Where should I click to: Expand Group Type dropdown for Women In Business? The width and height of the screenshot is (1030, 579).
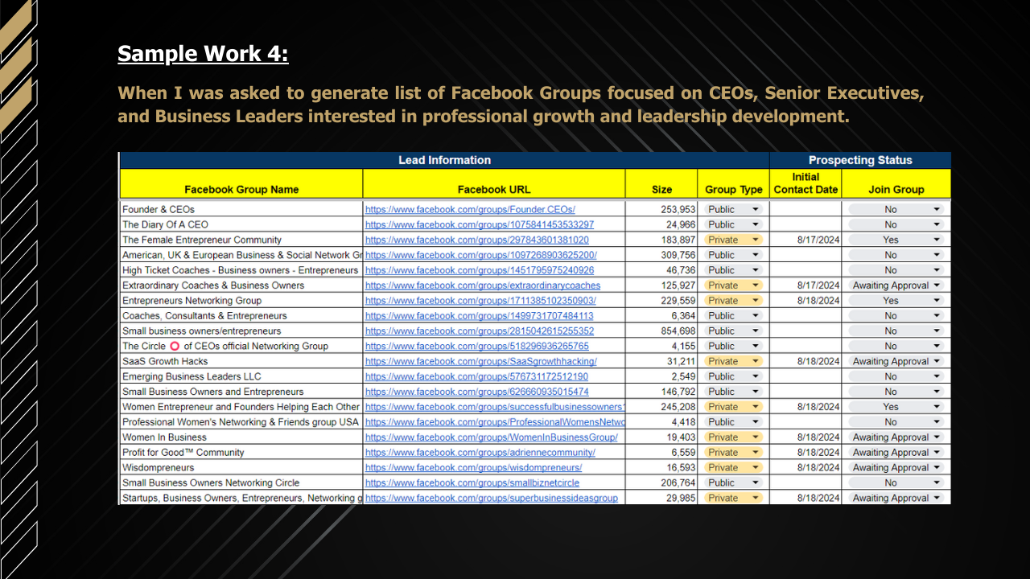755,437
